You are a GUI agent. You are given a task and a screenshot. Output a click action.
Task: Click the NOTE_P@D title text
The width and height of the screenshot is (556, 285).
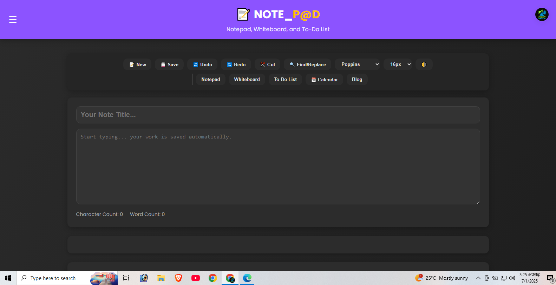click(287, 14)
